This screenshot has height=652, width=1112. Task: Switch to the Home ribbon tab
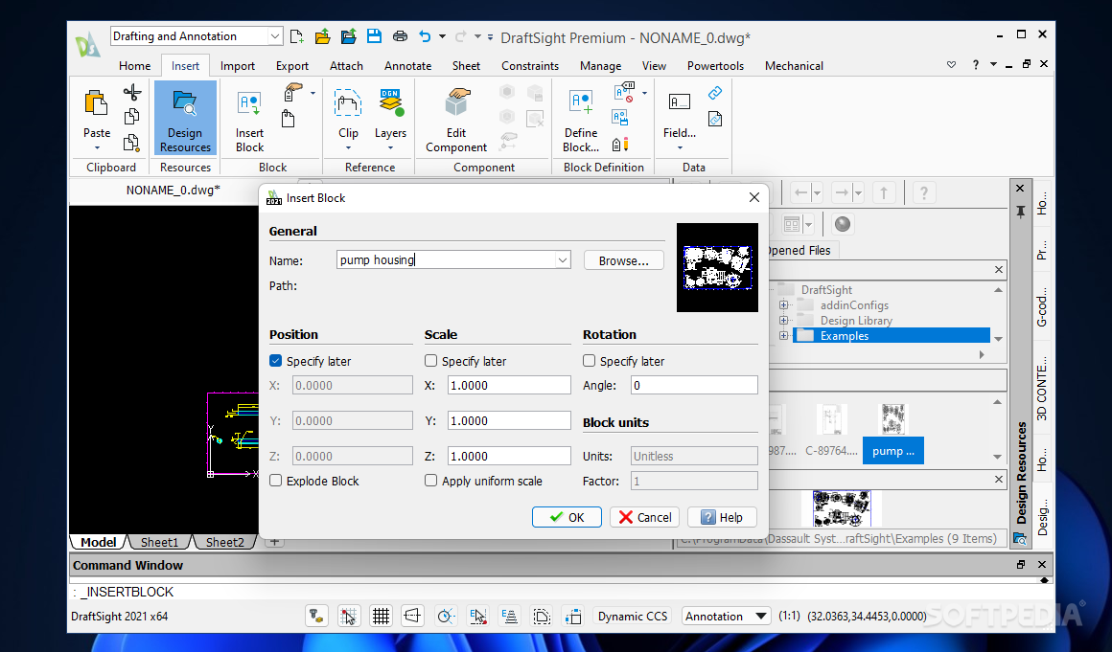coord(135,66)
